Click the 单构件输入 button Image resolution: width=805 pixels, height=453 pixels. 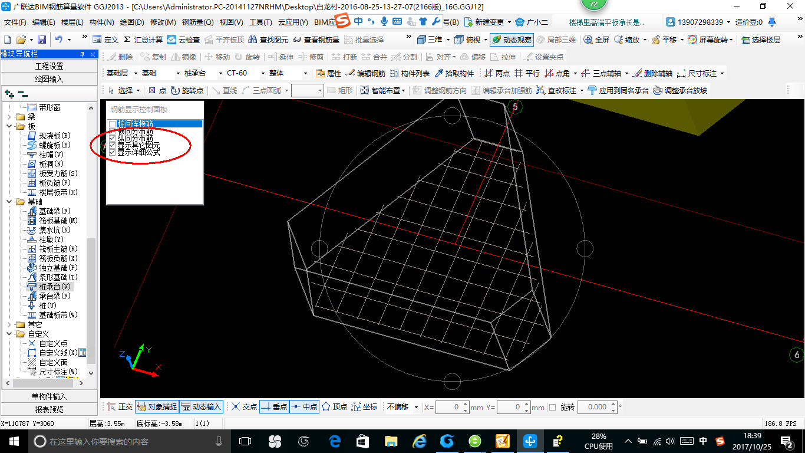(x=49, y=396)
